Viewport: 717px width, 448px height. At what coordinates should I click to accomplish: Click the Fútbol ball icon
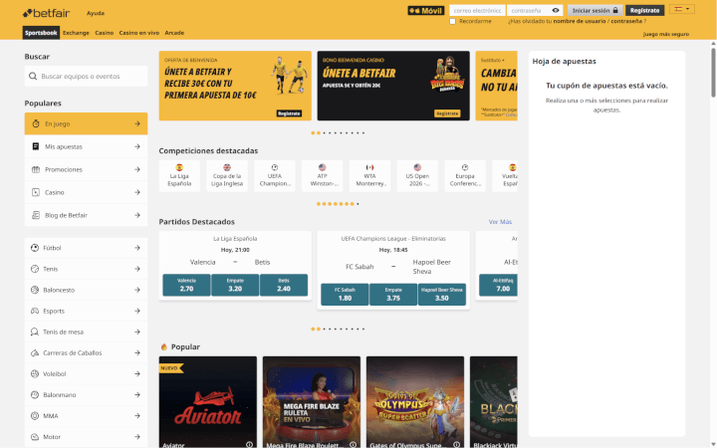pyautogui.click(x=35, y=248)
